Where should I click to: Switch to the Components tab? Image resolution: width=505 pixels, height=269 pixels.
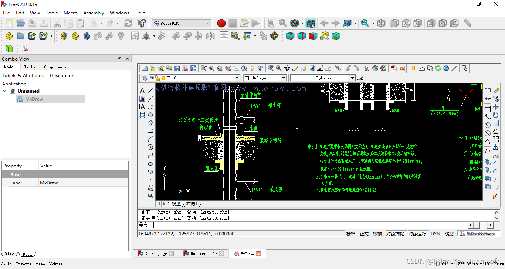click(55, 67)
